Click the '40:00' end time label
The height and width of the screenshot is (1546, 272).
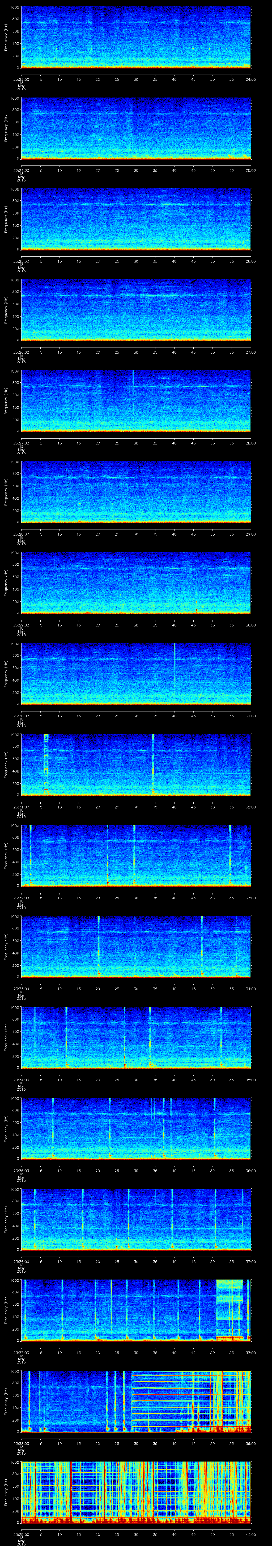point(251,1534)
